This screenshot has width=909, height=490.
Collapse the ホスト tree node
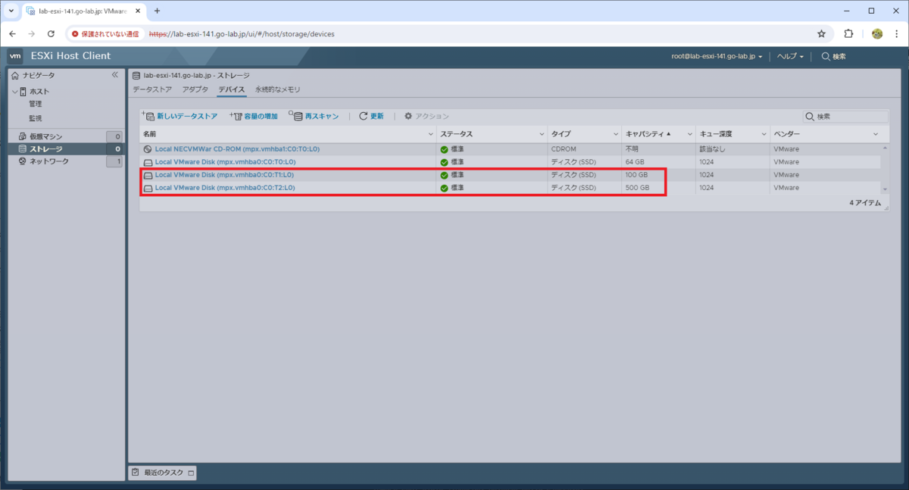tap(14, 92)
